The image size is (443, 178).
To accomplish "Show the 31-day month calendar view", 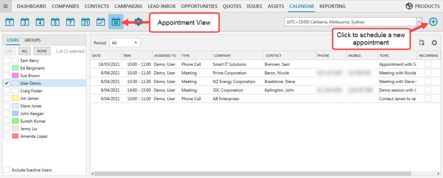I will pyautogui.click(x=85, y=22).
